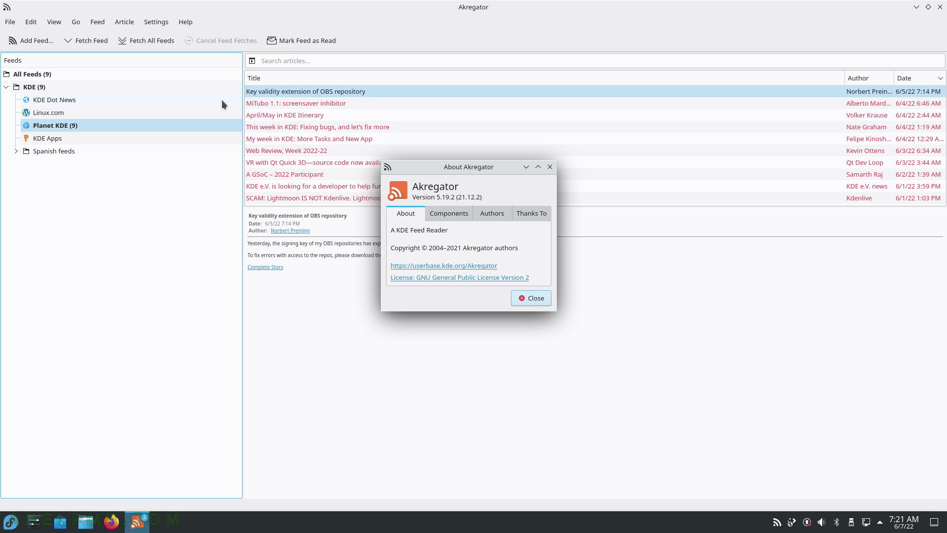Viewport: 947px width, 533px height.
Task: Select the KDE Apps feed icon
Action: pyautogui.click(x=26, y=138)
